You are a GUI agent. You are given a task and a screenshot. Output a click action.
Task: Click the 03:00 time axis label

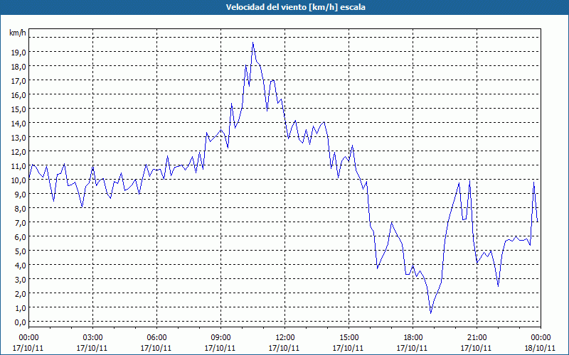92,338
